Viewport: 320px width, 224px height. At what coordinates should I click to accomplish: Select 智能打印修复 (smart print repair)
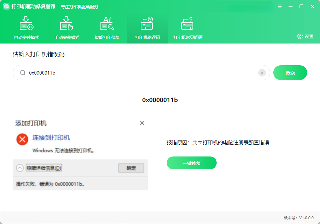[107, 28]
